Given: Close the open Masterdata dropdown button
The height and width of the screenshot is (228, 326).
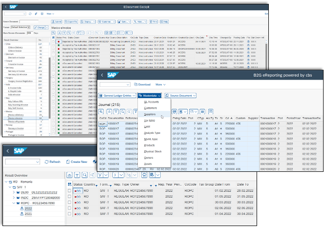Looking at the screenshot, I should tap(150, 96).
